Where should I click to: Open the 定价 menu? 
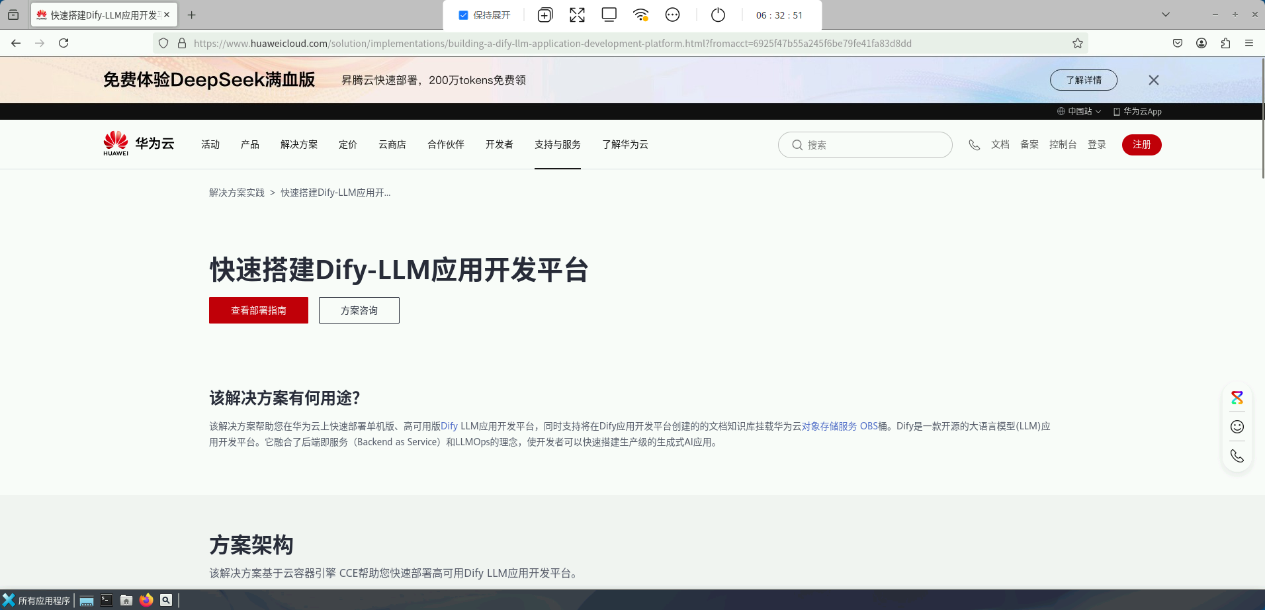pyautogui.click(x=348, y=144)
